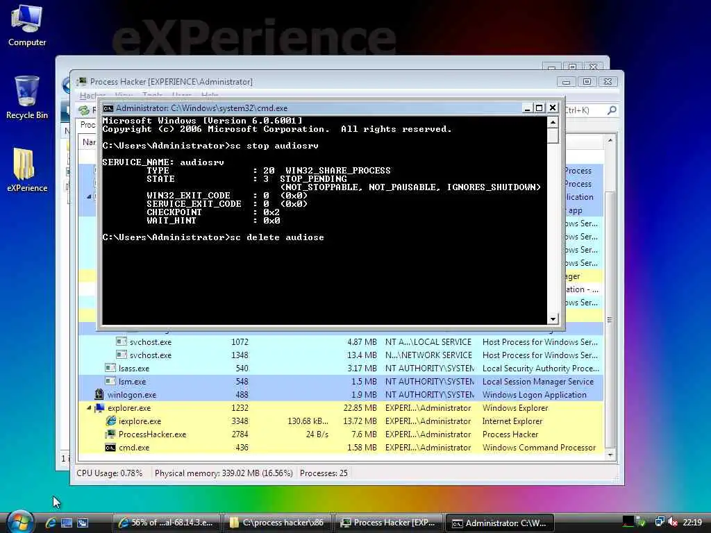This screenshot has height=533, width=711.
Task: Click 22.85 MB memory cell of explorer.exe
Action: 360,408
